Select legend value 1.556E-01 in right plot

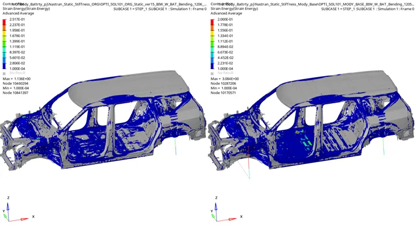coord(225,30)
